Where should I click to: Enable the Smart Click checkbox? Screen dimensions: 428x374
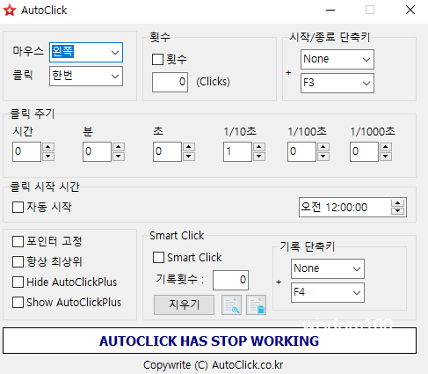(158, 258)
